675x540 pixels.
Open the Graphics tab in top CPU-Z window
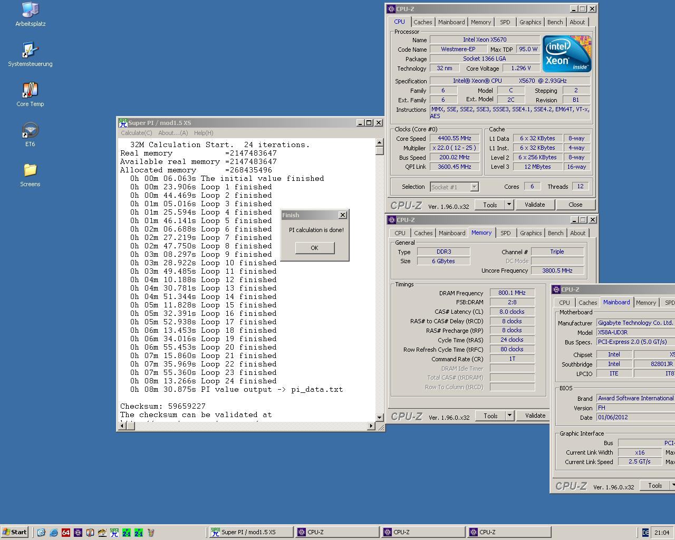coord(530,22)
